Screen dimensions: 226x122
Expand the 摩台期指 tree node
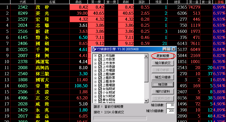tap(95, 100)
